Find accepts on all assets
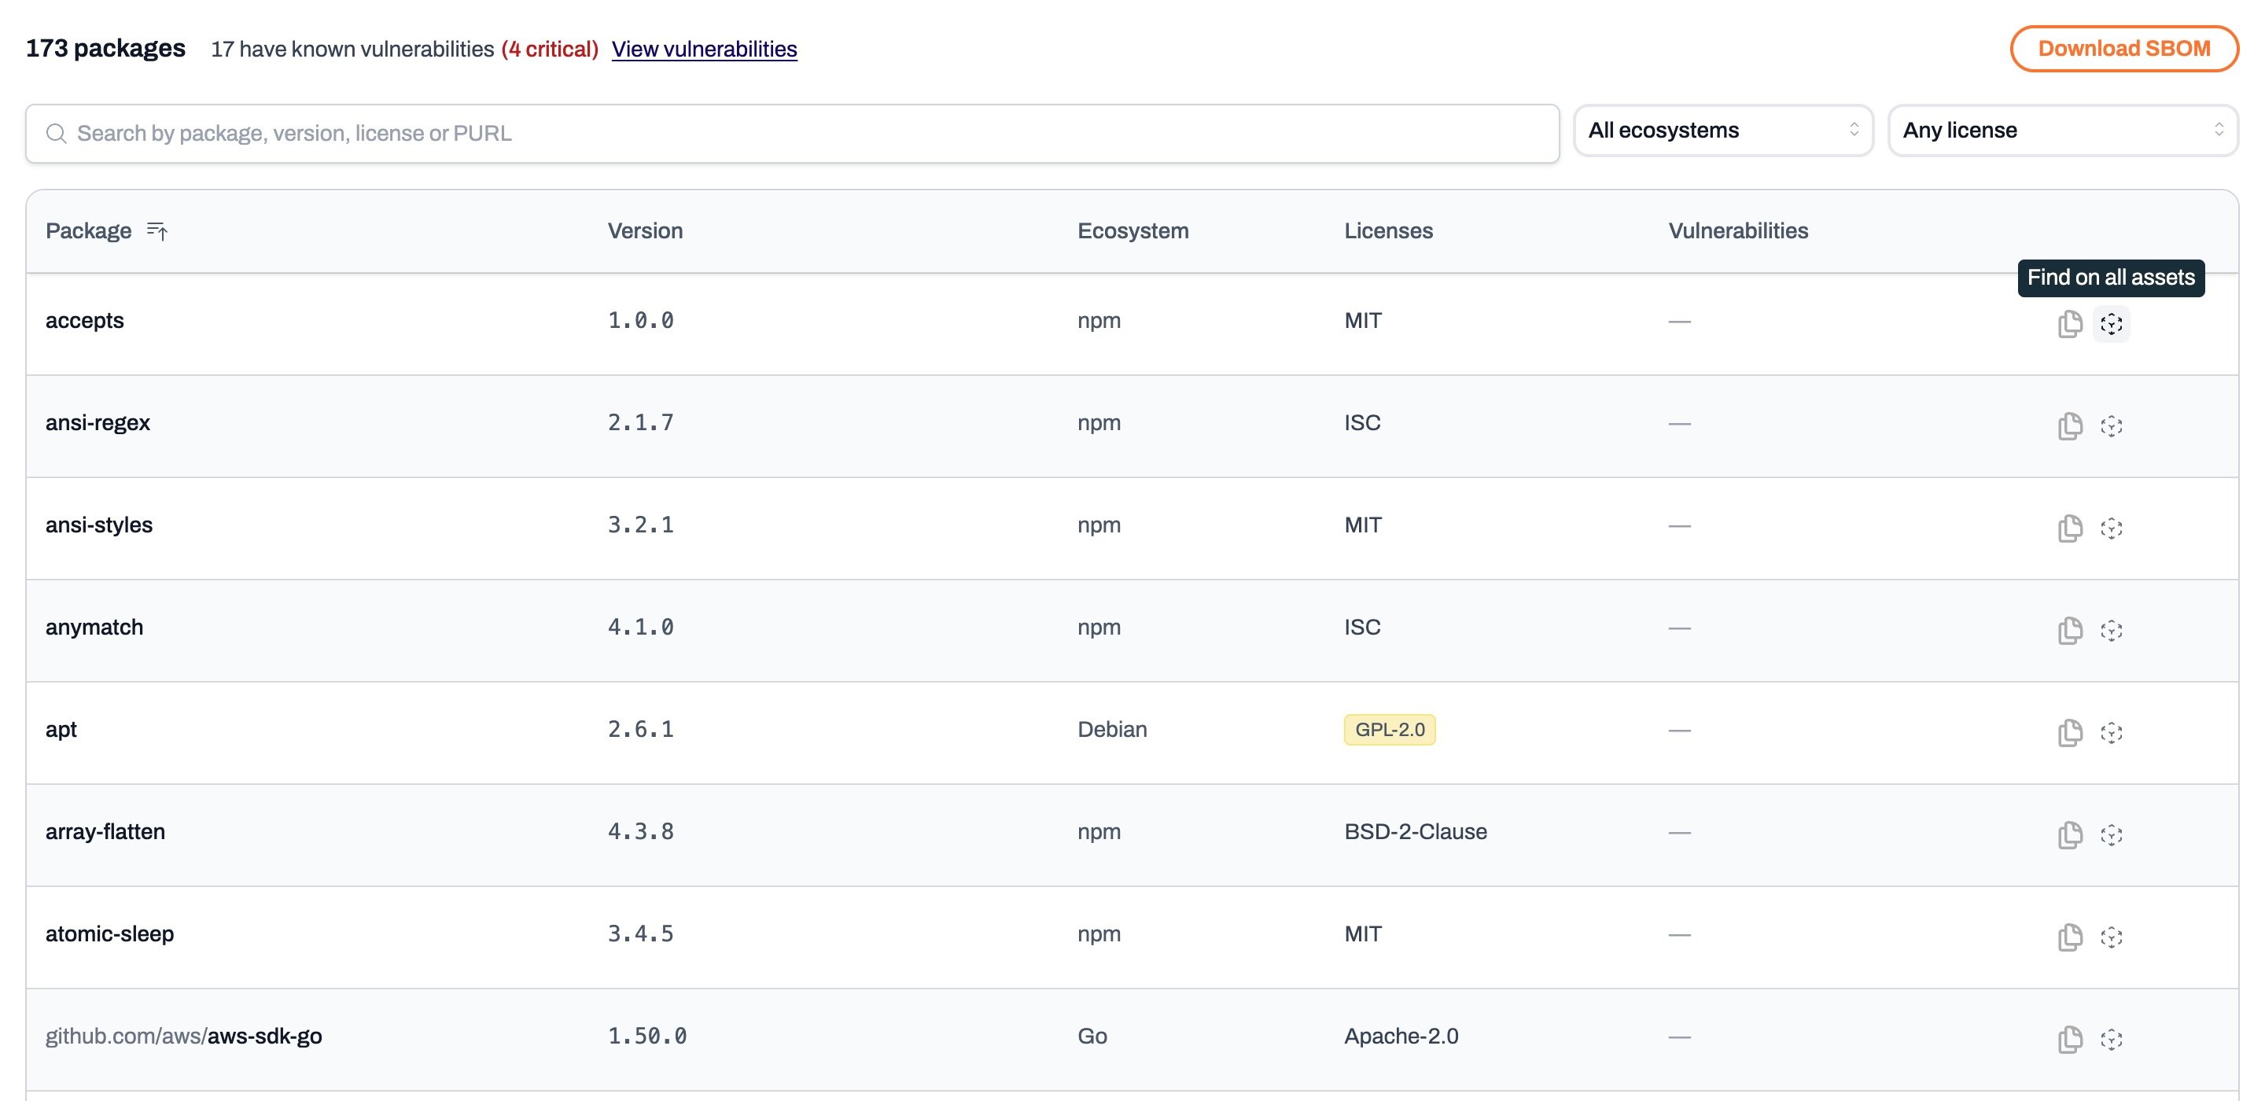 pos(2111,324)
